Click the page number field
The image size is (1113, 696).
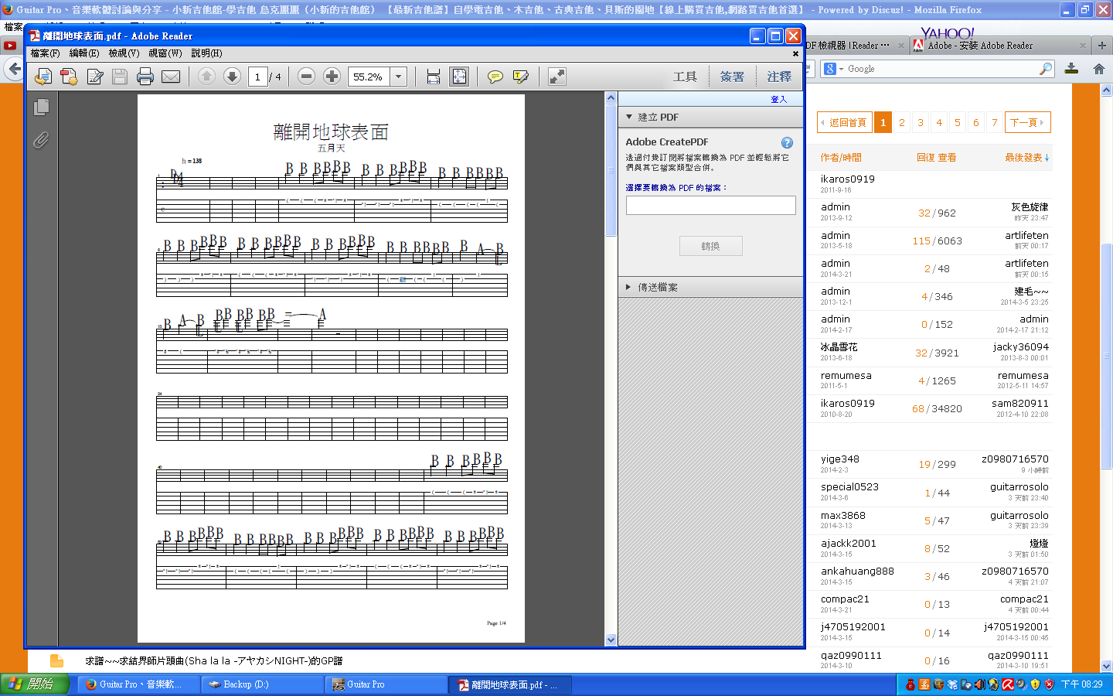[x=258, y=77]
